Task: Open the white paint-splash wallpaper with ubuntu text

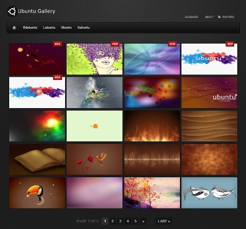Action: point(209,59)
